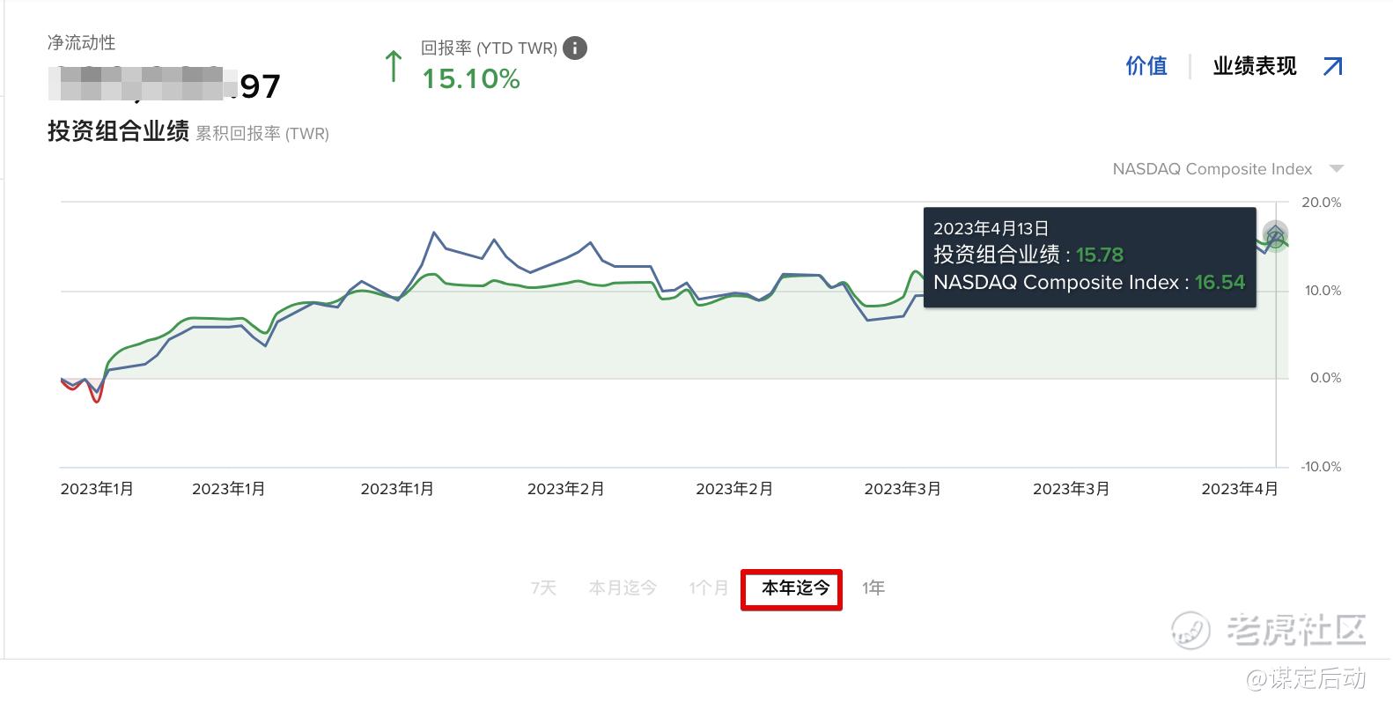Expand the NASDAQ Composite Index dropdown arrow
Viewport: 1393px width, 710px height.
pos(1337,168)
